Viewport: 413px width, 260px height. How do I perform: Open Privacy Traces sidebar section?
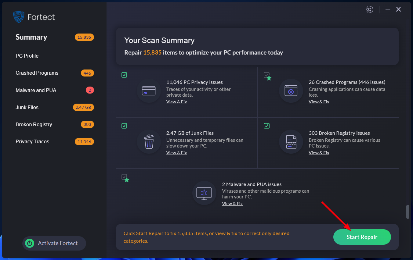tap(32, 141)
